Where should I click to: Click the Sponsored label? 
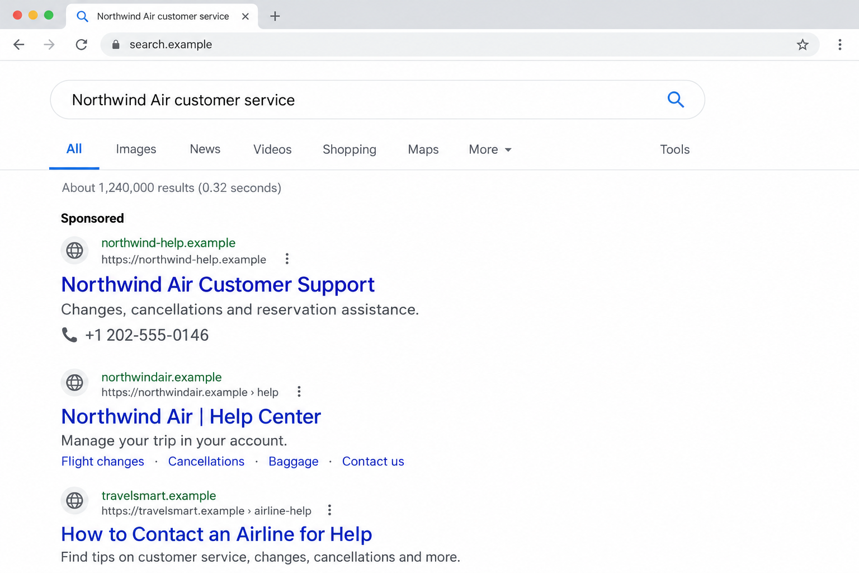click(92, 218)
